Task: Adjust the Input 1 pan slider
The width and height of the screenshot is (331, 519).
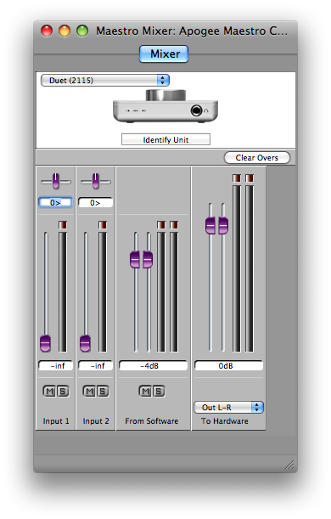Action: [55, 182]
